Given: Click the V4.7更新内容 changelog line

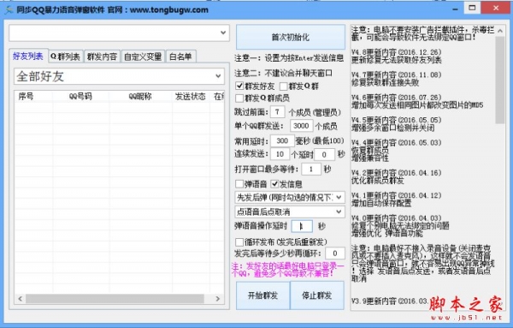Looking at the screenshot, I should tap(396, 75).
